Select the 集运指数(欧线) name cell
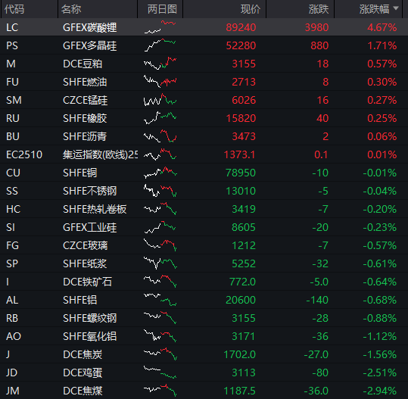This screenshot has width=408, height=399. (100, 154)
